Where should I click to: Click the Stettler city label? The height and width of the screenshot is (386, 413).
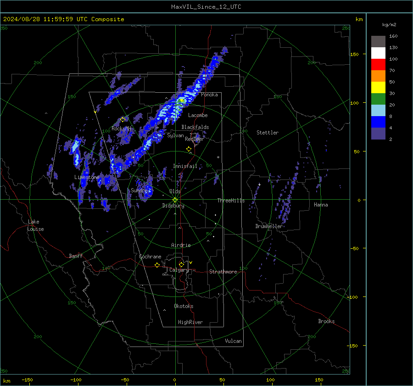click(268, 133)
